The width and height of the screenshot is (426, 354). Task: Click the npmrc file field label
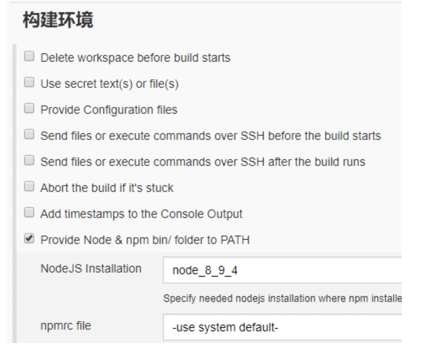tap(66, 326)
